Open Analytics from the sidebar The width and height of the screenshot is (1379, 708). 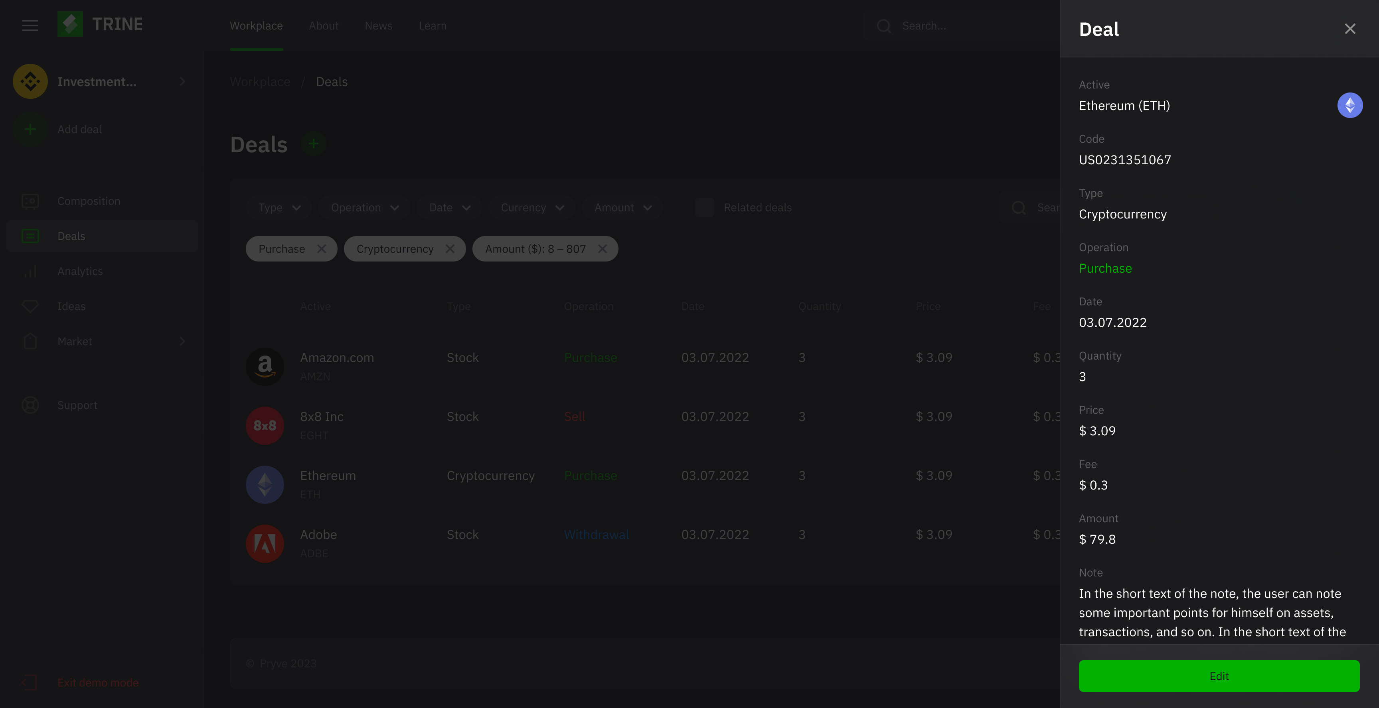tap(80, 271)
